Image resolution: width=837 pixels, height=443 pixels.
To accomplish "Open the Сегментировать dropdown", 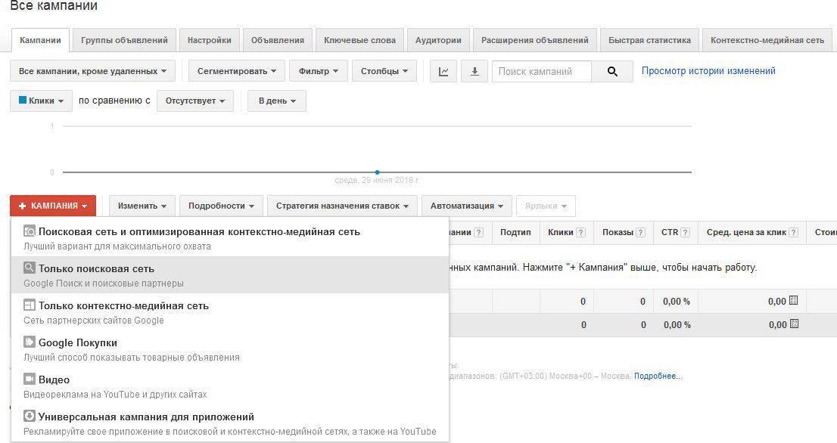I will [236, 72].
